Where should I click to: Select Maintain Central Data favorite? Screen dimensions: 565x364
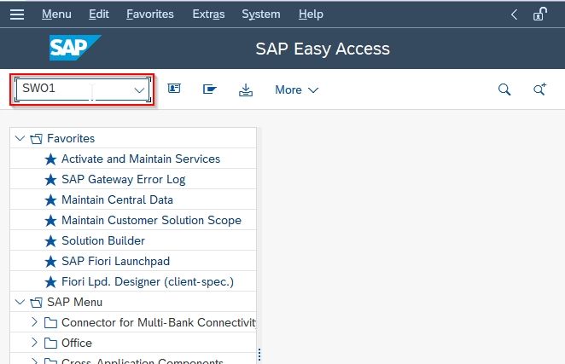point(117,199)
